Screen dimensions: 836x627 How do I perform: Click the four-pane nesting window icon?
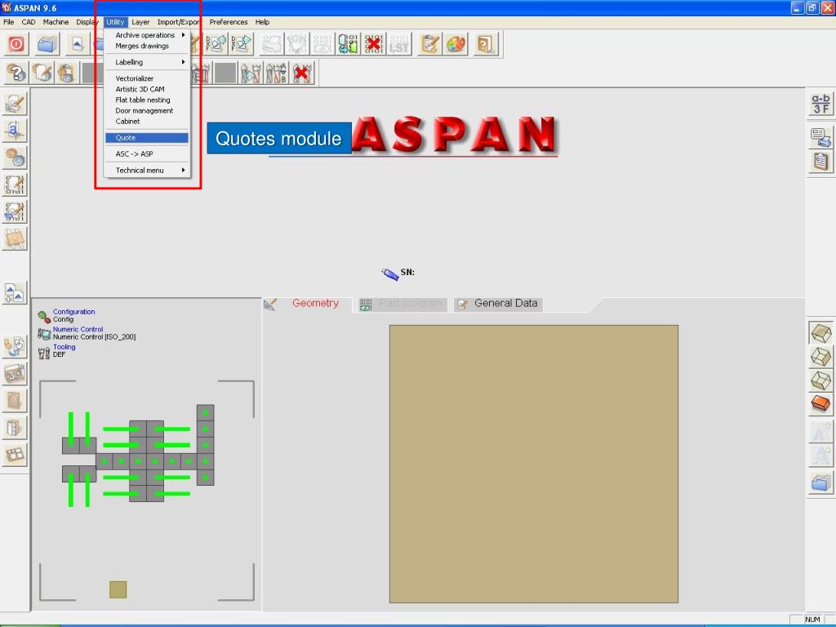(15, 455)
